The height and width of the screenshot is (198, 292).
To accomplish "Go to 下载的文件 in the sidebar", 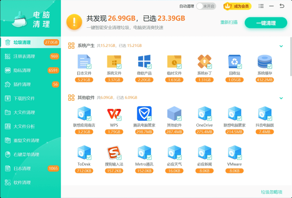I will (x=31, y=98).
